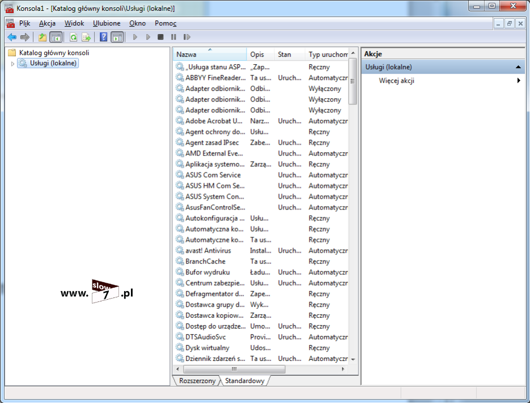Screen dimensions: 530x403
Task: Click the scroll up arrow of services list
Action: (x=353, y=53)
